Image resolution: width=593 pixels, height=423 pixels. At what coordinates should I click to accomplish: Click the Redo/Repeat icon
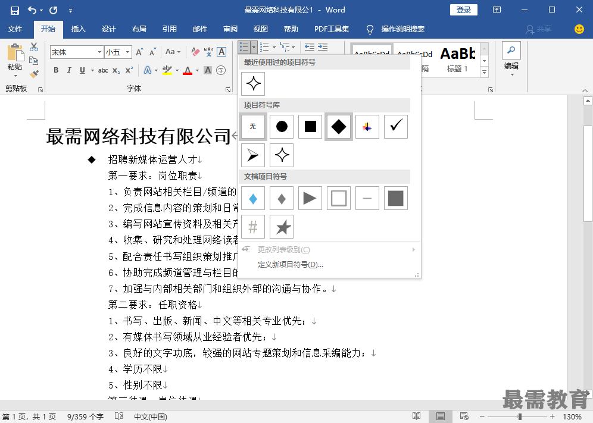(x=54, y=10)
